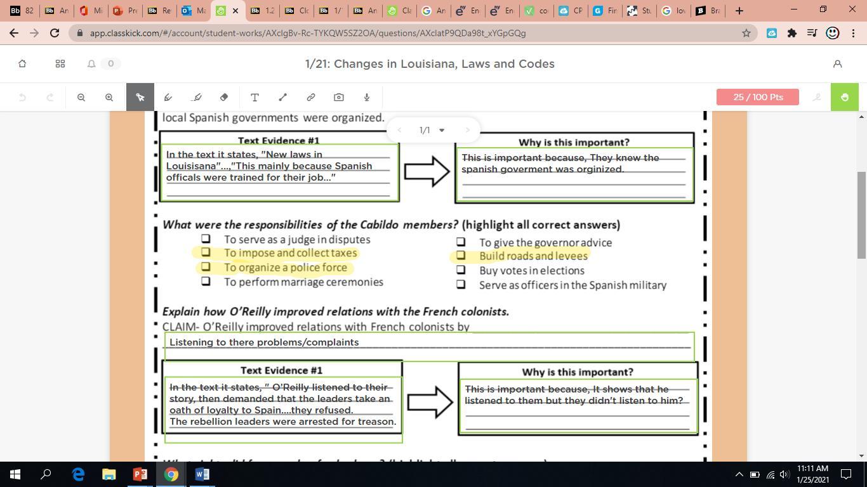Record audio with the microphone tool
The width and height of the screenshot is (867, 487).
pyautogui.click(x=367, y=97)
